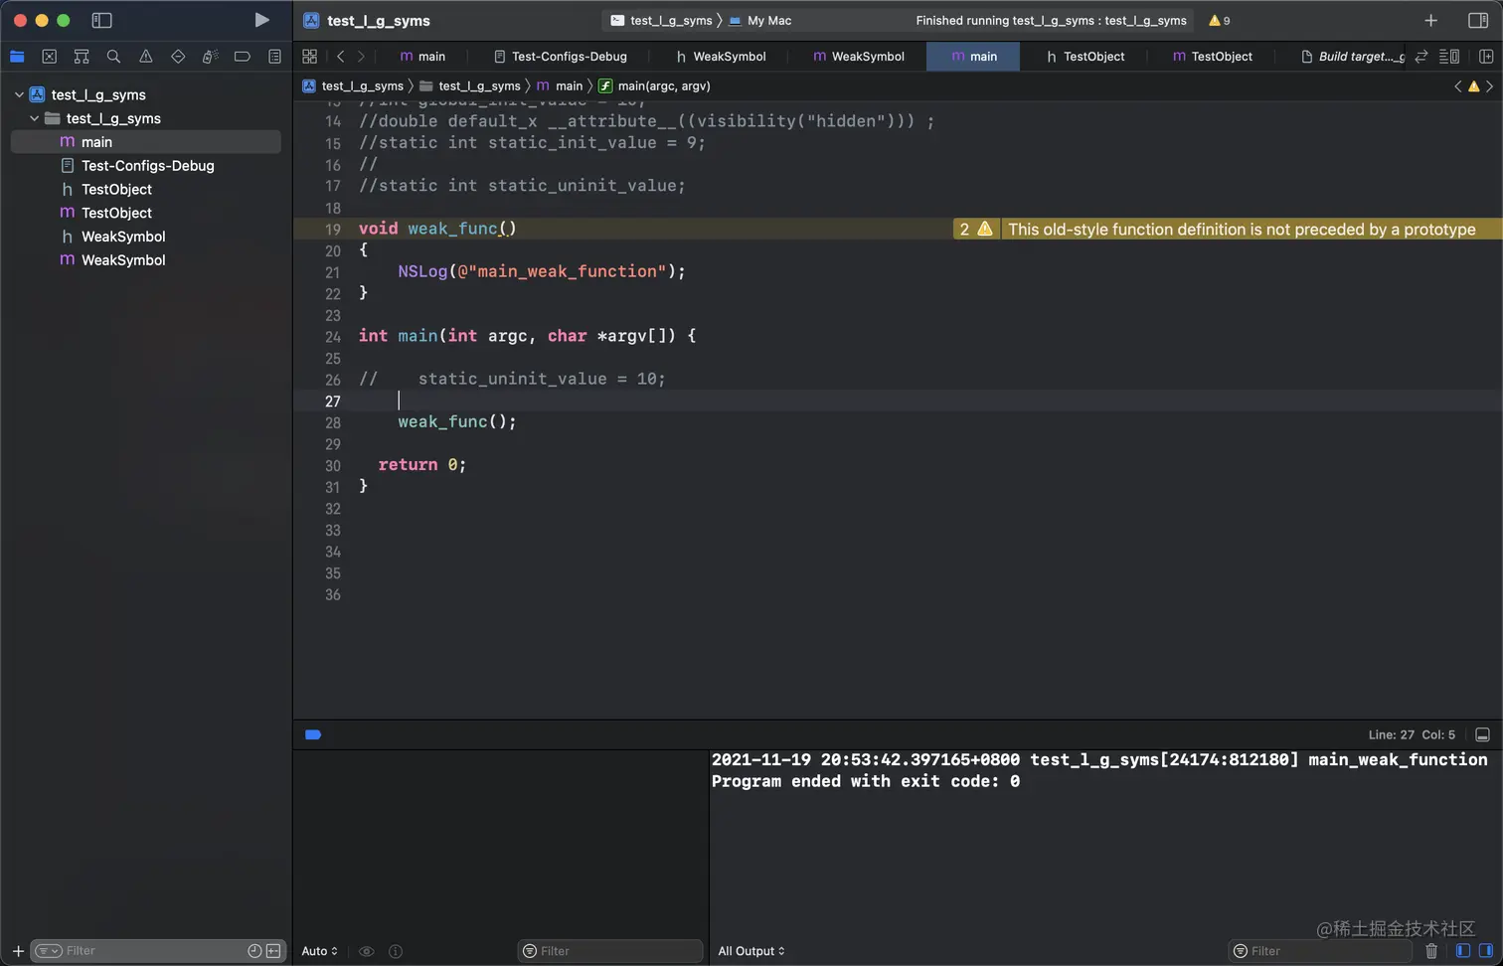This screenshot has height=966, width=1503.
Task: Add a new editor tab with plus button
Action: pos(1430,20)
